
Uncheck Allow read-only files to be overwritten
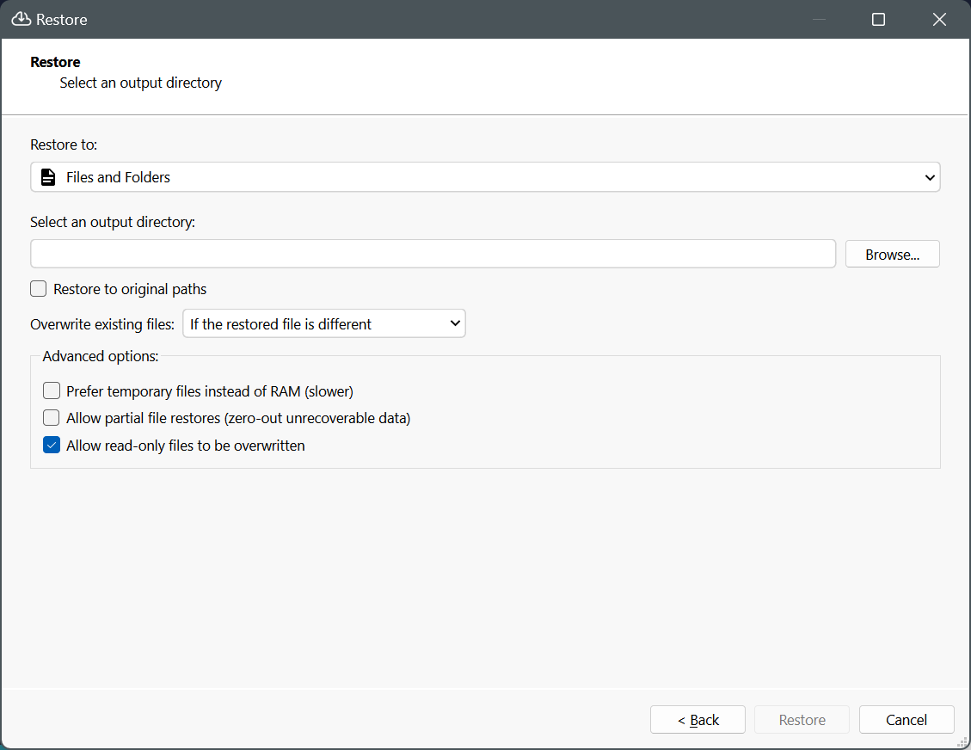(52, 446)
